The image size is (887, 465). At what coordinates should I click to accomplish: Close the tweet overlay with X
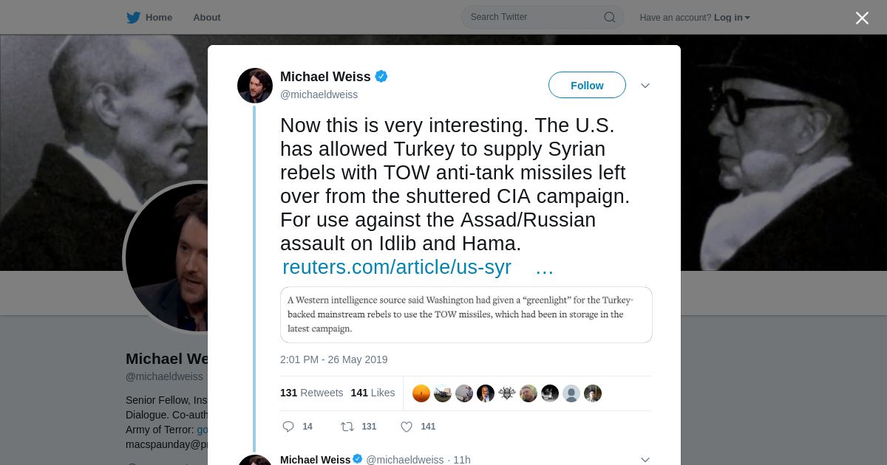862,18
